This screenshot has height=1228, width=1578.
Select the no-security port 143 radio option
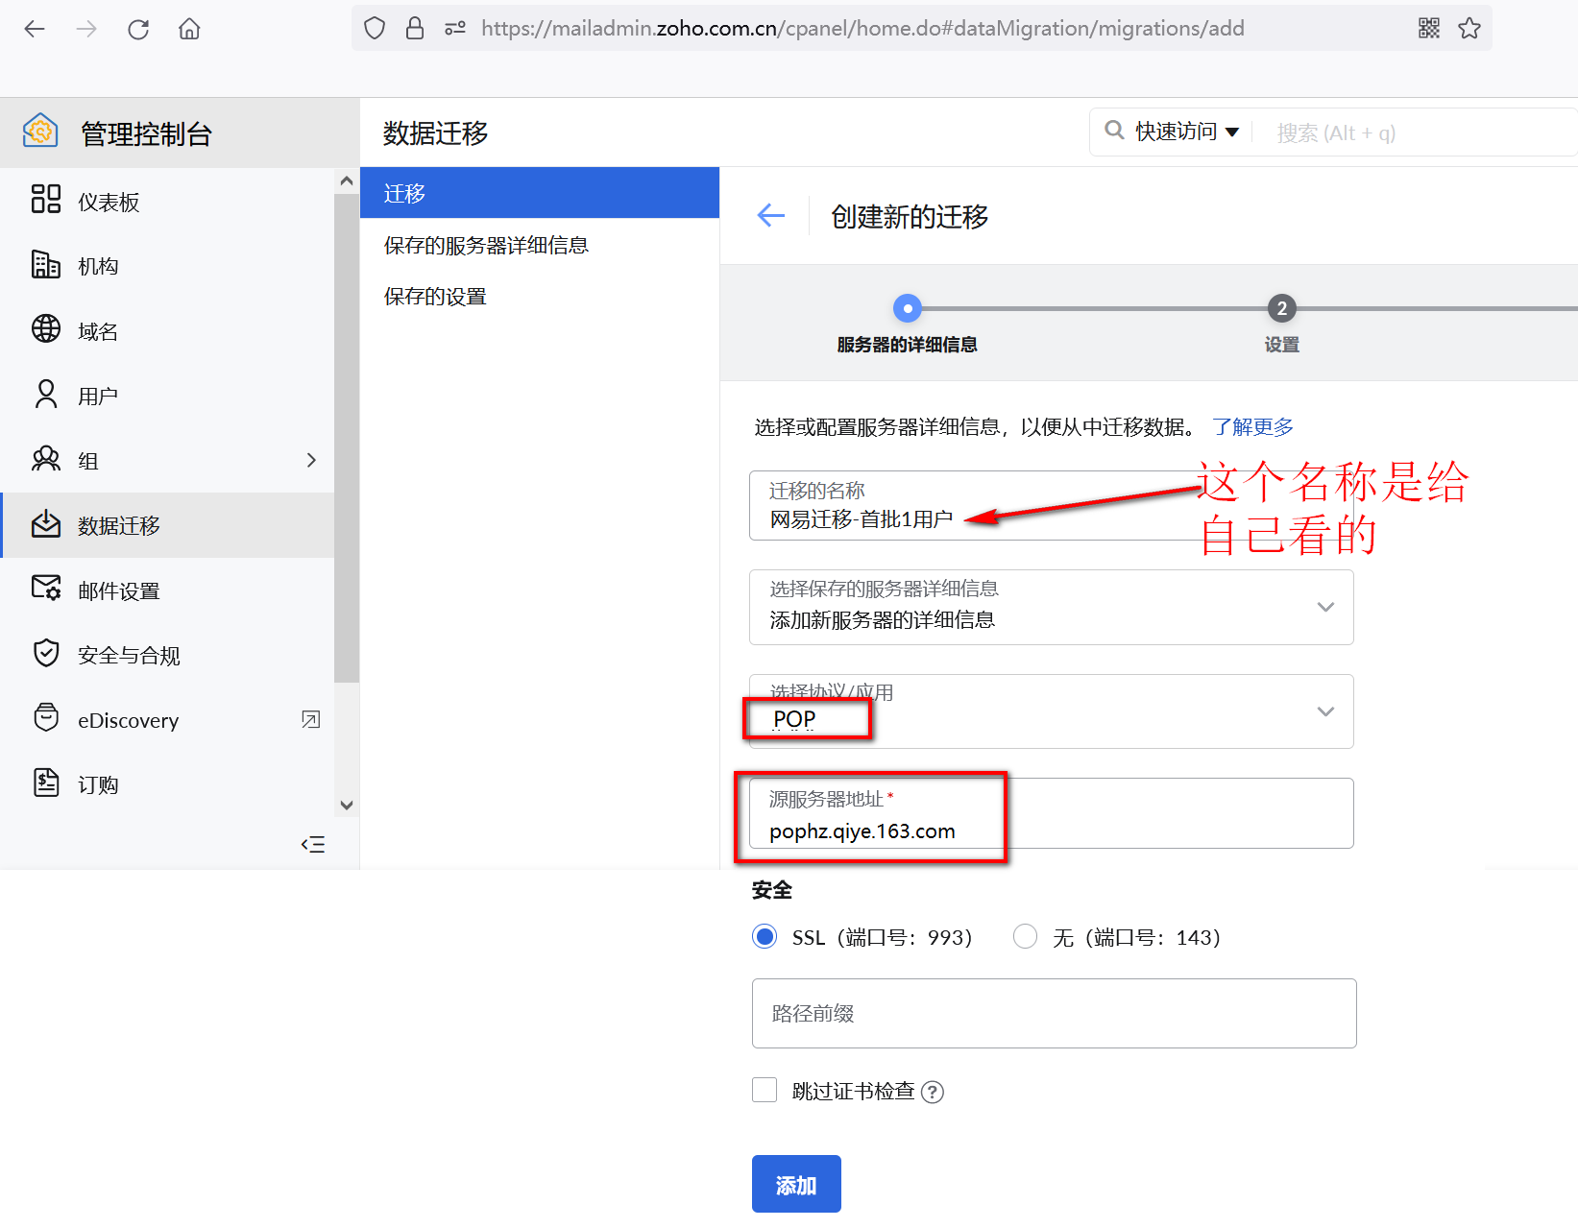click(1025, 936)
